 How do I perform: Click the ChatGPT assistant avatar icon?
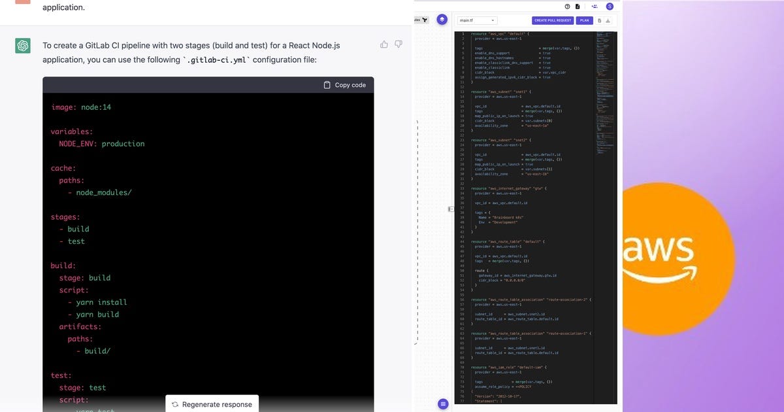coord(22,46)
